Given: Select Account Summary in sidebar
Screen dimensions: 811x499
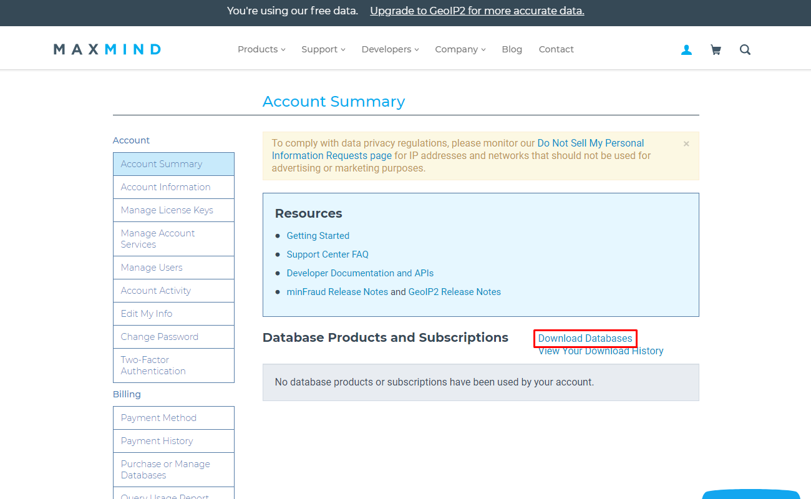Looking at the screenshot, I should point(173,164).
